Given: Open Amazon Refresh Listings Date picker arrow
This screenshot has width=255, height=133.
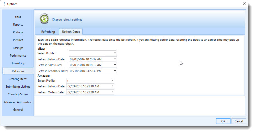Looking at the screenshot, I should 112,86.
